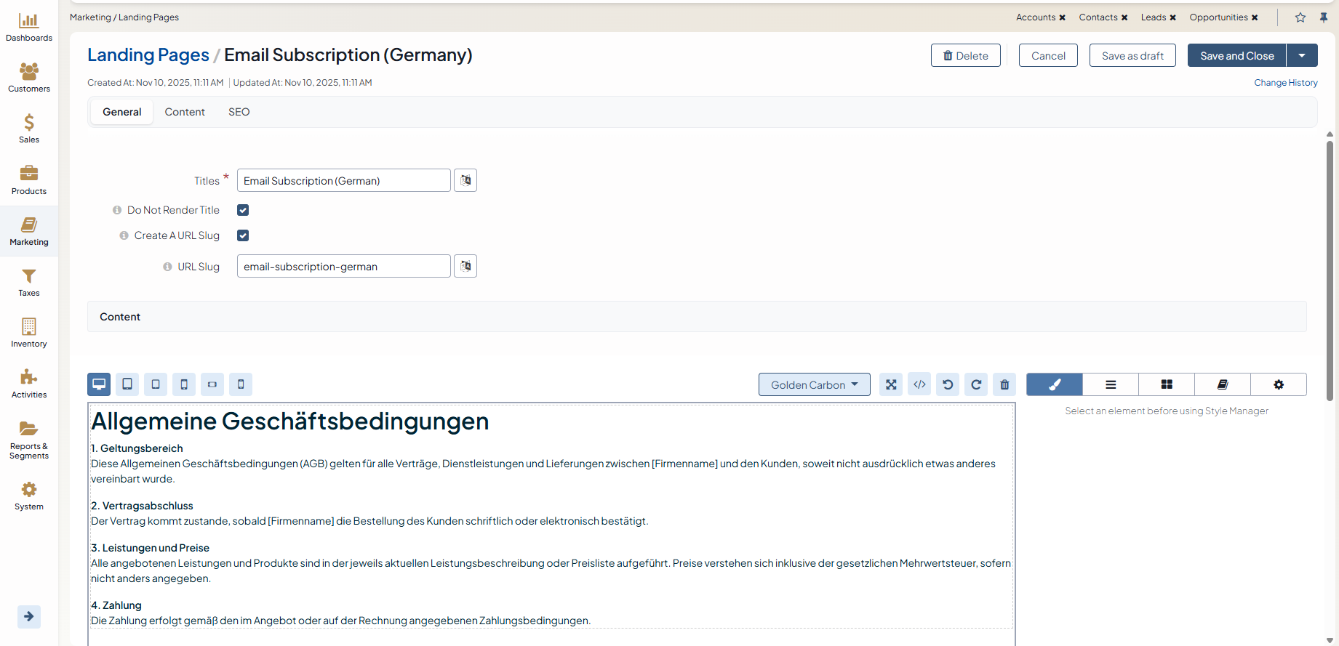Open the Change History link

(1285, 83)
